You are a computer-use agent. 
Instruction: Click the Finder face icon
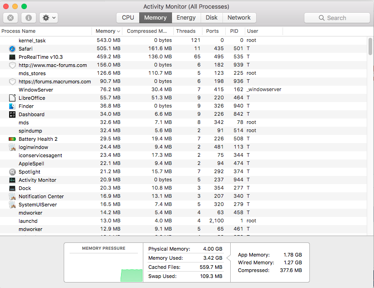12,106
